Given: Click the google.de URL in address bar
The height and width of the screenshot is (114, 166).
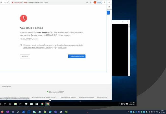Looking at the screenshot, I should pos(36,2).
